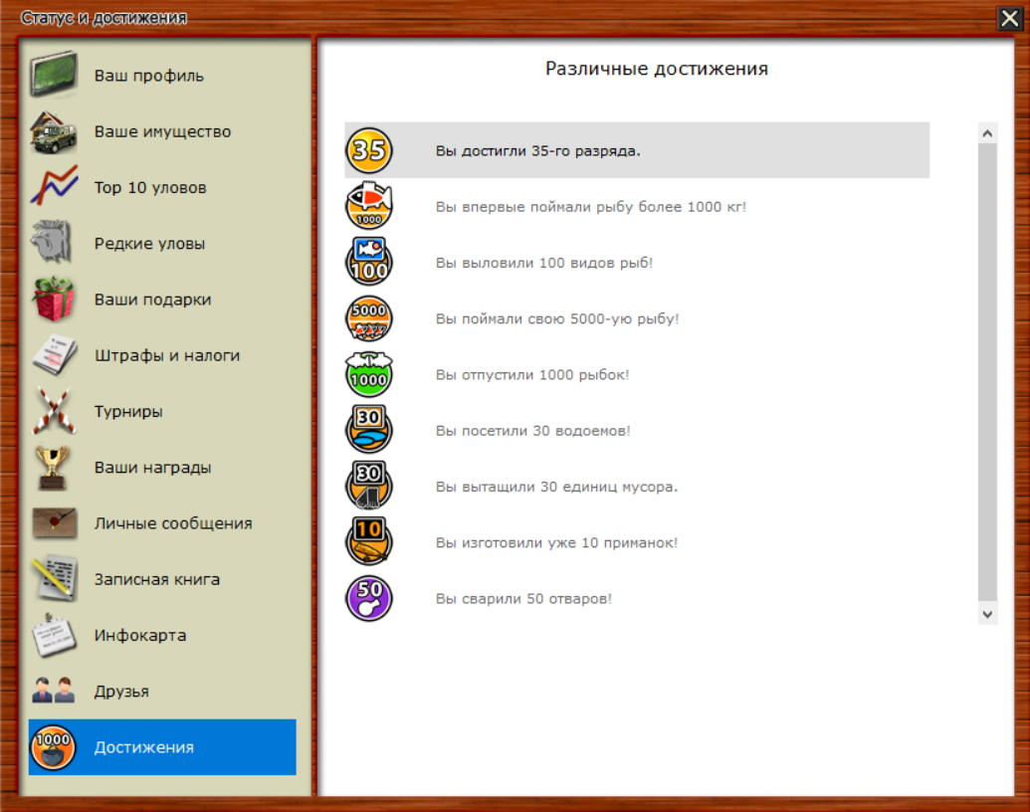This screenshot has height=812, width=1030.
Task: Open Штрафы и налоги page
Action: click(x=166, y=355)
